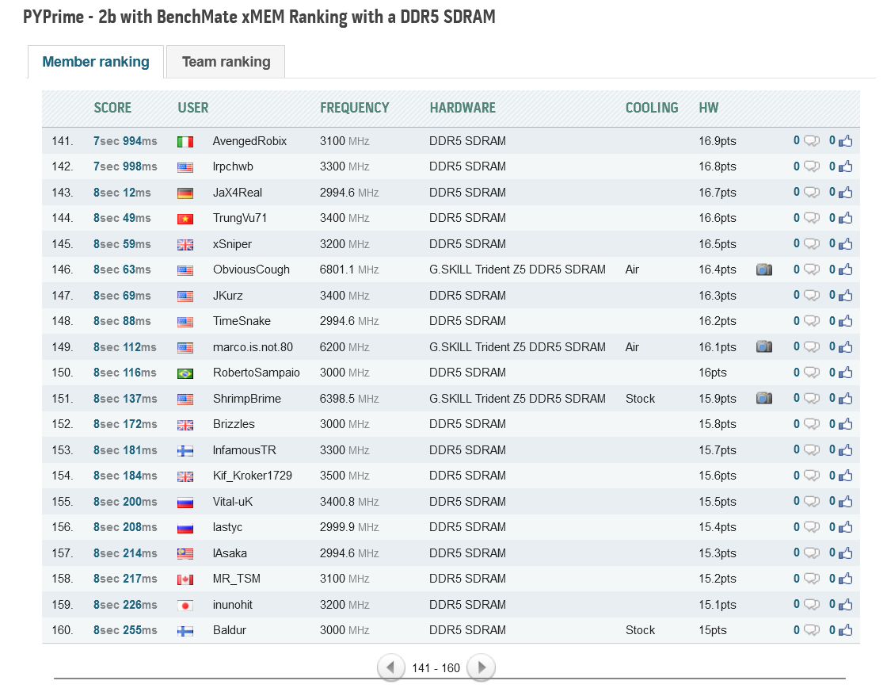Open the user profile of inunohit
This screenshot has height=692, width=887.
(x=232, y=605)
